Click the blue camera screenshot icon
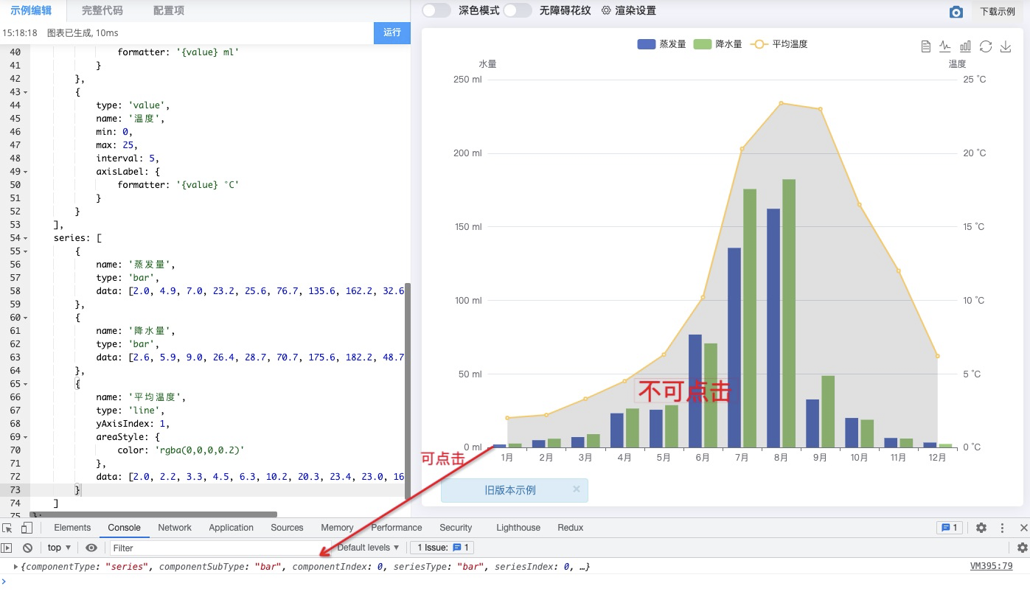This screenshot has height=597, width=1030. [956, 11]
